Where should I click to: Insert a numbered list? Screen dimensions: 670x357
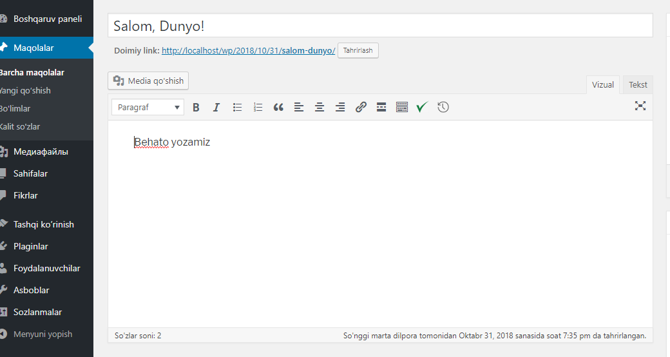(258, 108)
